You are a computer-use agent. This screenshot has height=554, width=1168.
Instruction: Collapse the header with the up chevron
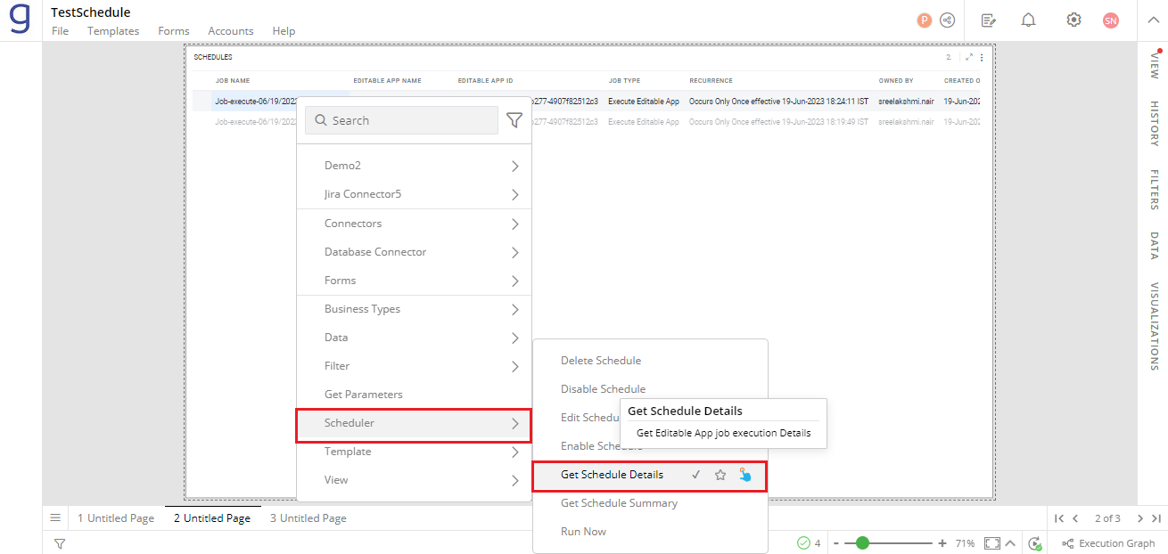click(x=1153, y=20)
